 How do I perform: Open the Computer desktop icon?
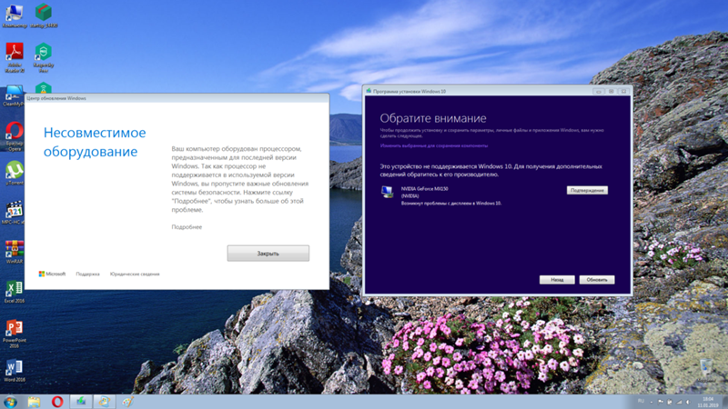point(14,15)
